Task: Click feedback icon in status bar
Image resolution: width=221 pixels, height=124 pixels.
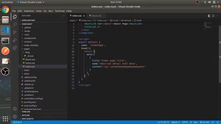Action: (x=213, y=122)
